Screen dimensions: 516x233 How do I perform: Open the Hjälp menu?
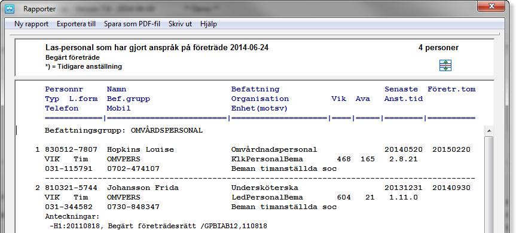[208, 24]
